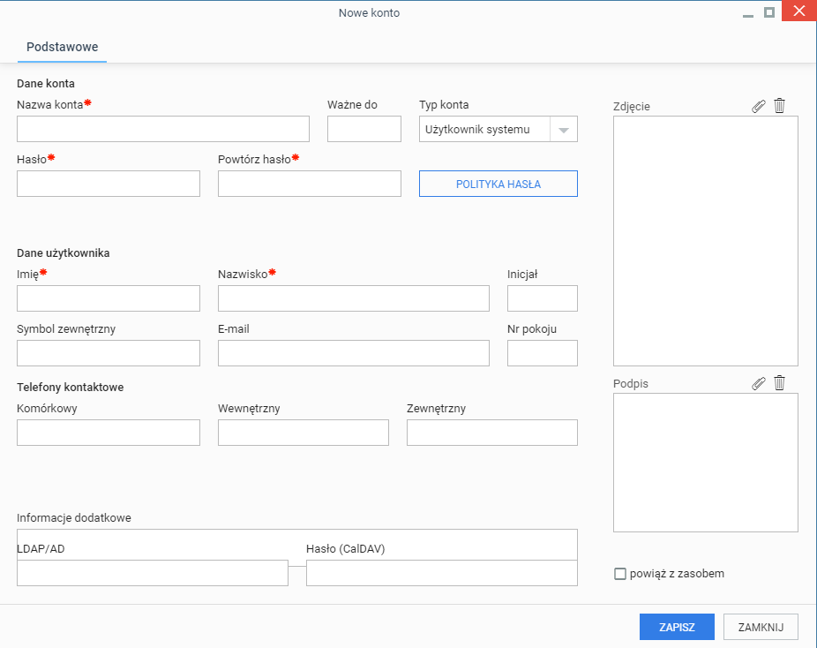The height and width of the screenshot is (648, 817).
Task: Focus the Imię input field
Action: (109, 298)
